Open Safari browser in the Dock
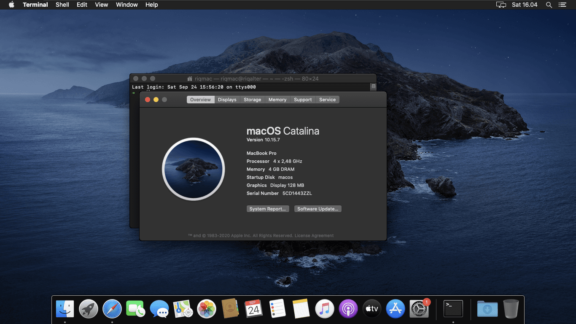Screen dimensions: 576x324 coord(112,309)
